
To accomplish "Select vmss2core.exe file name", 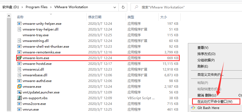I will [34, 104].
